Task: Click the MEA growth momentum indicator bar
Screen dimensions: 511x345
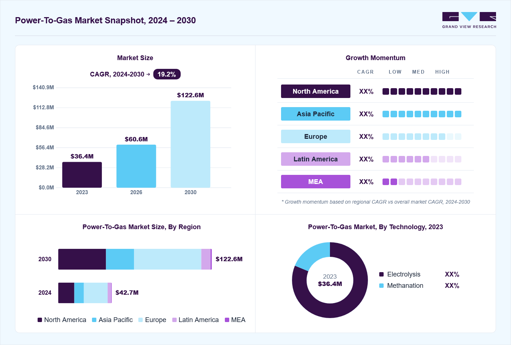Action: (x=422, y=182)
